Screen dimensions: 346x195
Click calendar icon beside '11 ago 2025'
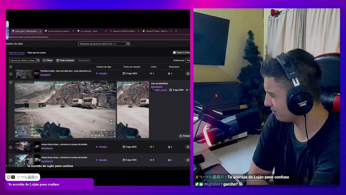click(x=124, y=73)
